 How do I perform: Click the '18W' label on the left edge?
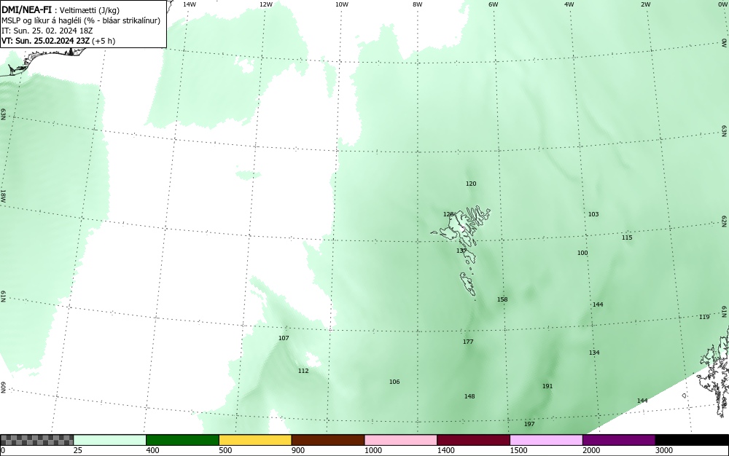[3, 196]
